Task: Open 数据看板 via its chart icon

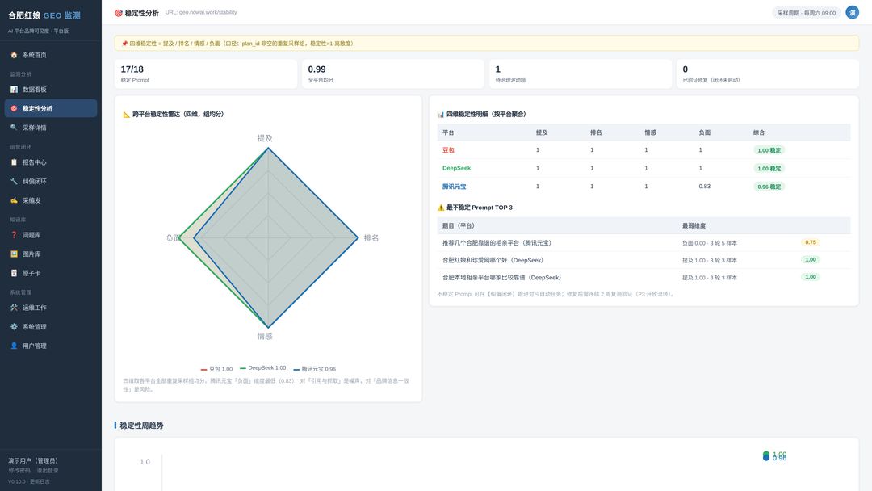Action: (14, 90)
